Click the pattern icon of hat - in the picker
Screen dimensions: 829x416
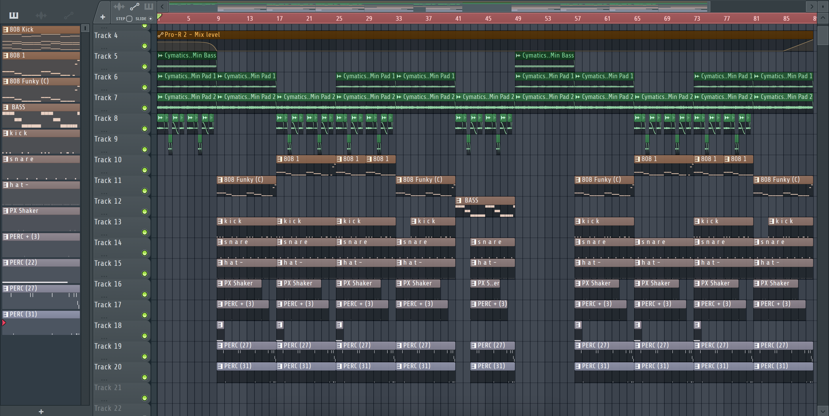tap(5, 185)
